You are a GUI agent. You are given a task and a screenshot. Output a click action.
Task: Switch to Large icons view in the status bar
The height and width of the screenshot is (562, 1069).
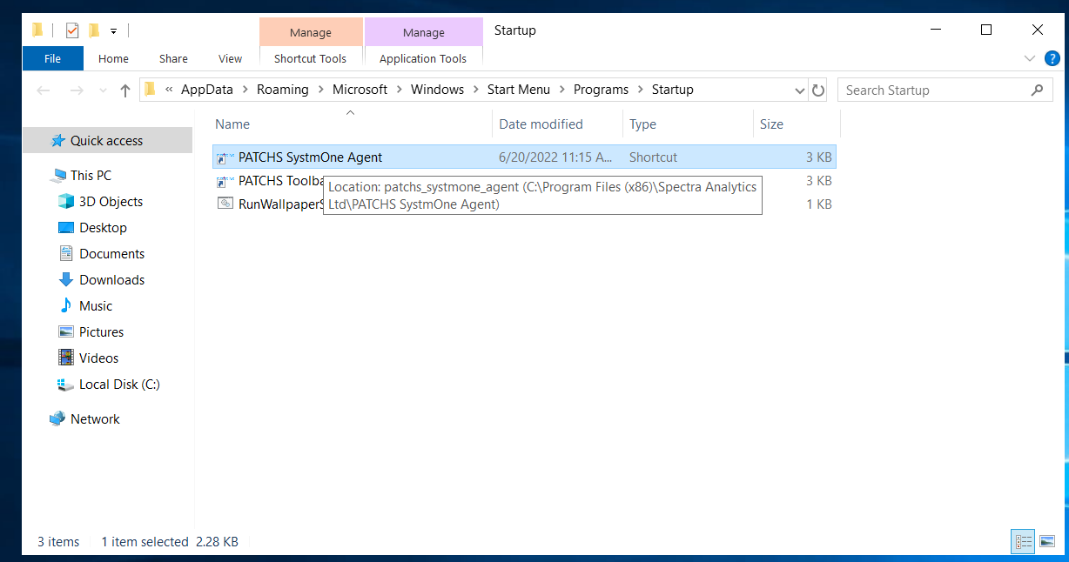click(1047, 541)
